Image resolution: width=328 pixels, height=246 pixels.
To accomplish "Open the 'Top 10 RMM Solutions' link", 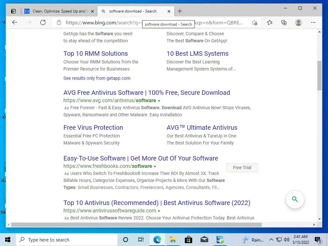I will (x=95, y=53).
